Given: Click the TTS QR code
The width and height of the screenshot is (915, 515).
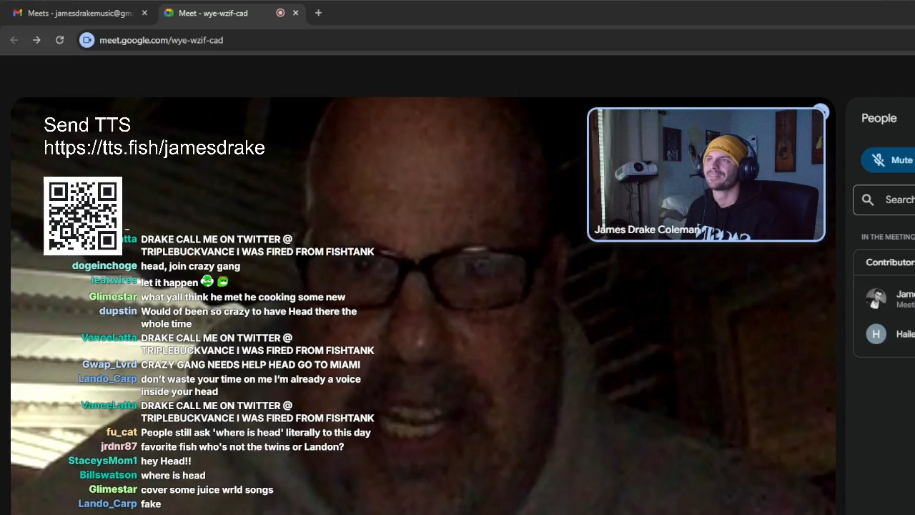Looking at the screenshot, I should pyautogui.click(x=83, y=216).
